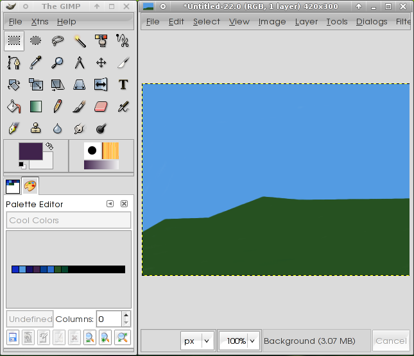
Task: Open the image window Edit menu
Action: coord(177,22)
